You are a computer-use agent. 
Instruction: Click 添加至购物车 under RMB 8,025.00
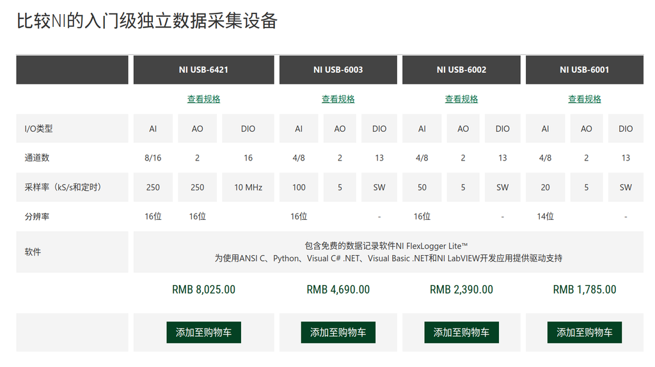point(204,332)
